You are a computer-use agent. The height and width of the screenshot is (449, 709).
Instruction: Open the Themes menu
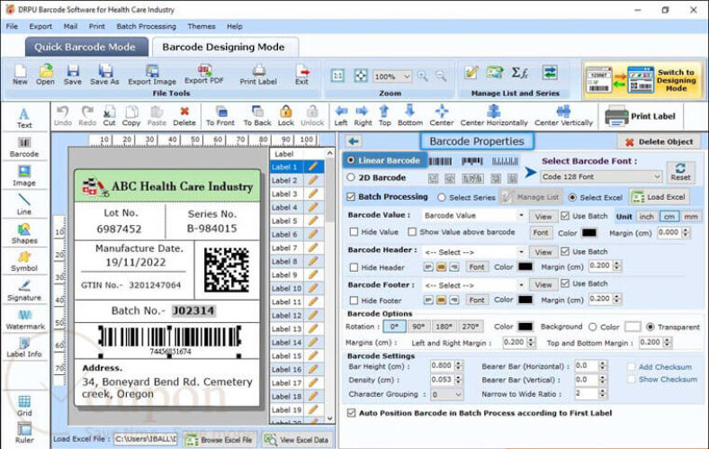tap(202, 26)
